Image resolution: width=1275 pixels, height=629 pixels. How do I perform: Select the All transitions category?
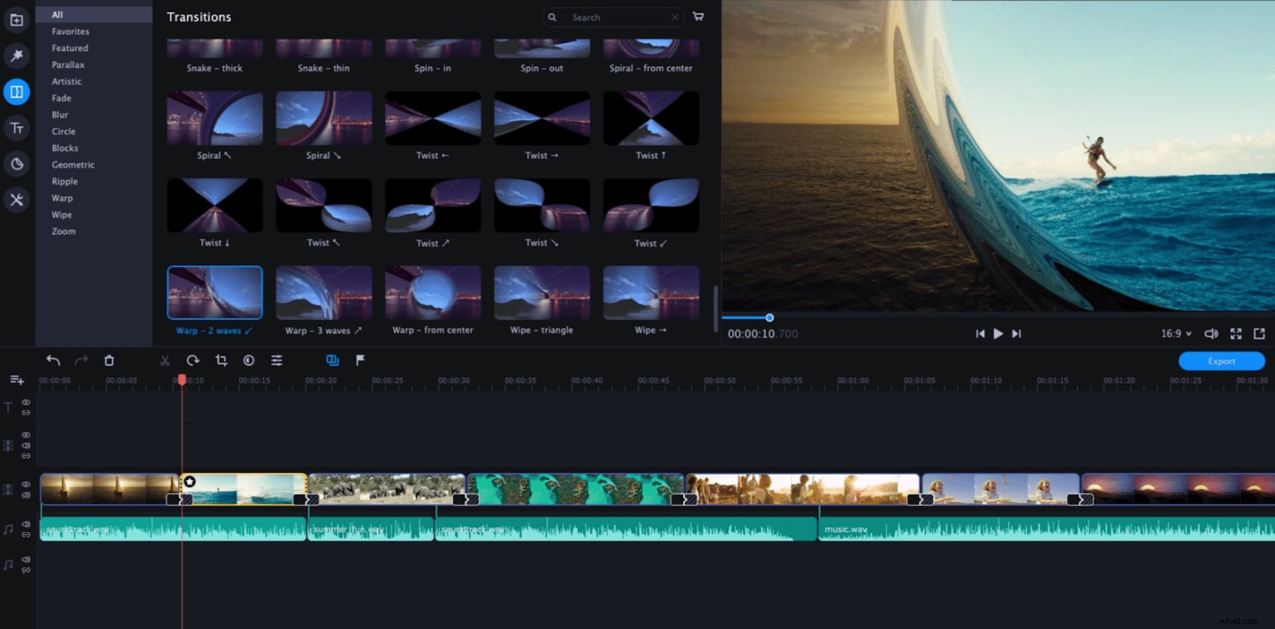(x=94, y=14)
